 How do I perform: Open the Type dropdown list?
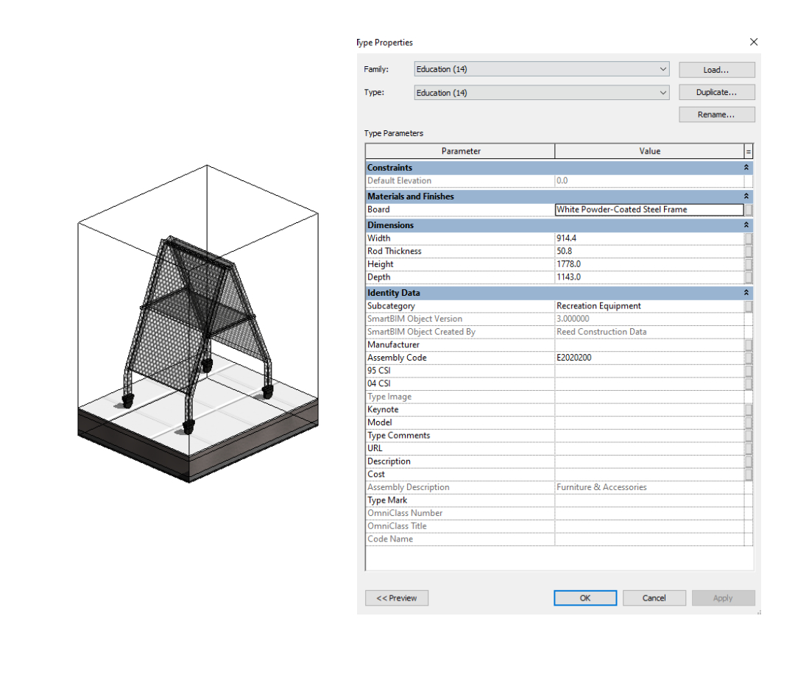coord(663,93)
